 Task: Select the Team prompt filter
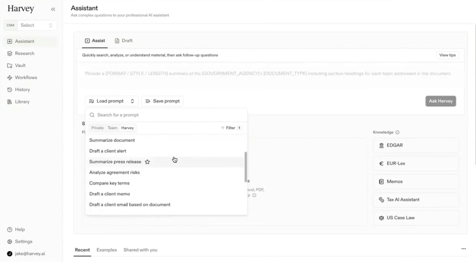click(112, 128)
